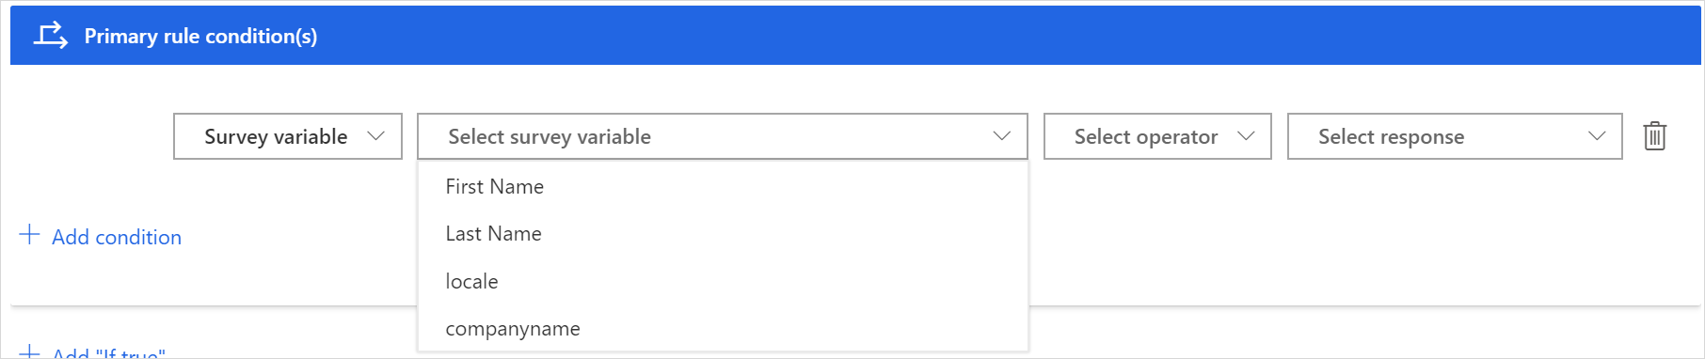Click the plus icon beside Add condition
Screen dimensions: 1705x359
(29, 235)
